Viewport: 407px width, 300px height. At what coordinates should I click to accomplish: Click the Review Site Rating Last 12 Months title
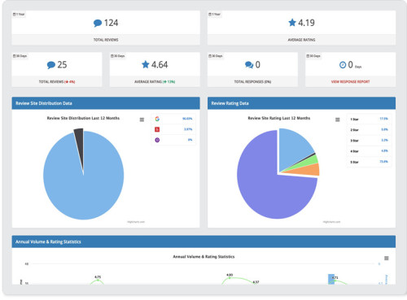click(x=279, y=118)
